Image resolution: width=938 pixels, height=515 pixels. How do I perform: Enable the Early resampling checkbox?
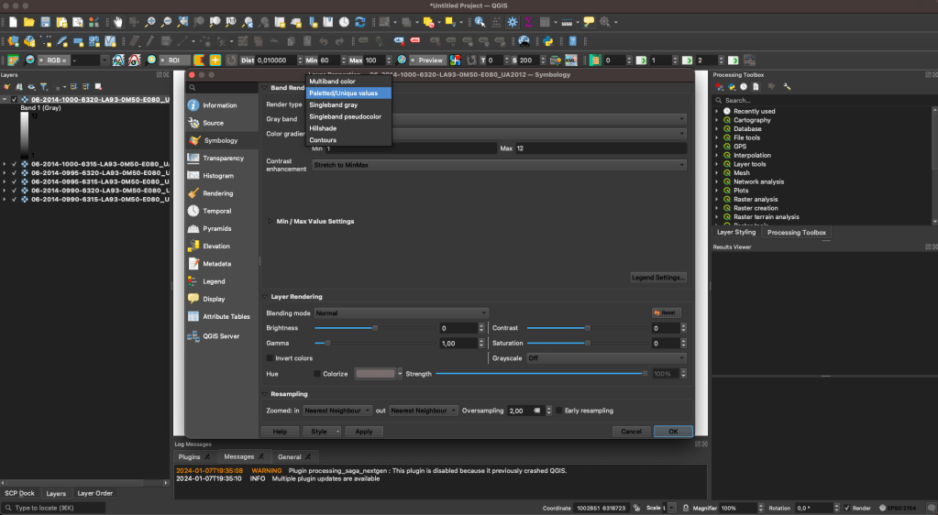(559, 411)
